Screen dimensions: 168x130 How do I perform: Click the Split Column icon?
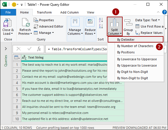pyautogui.click(x=115, y=22)
